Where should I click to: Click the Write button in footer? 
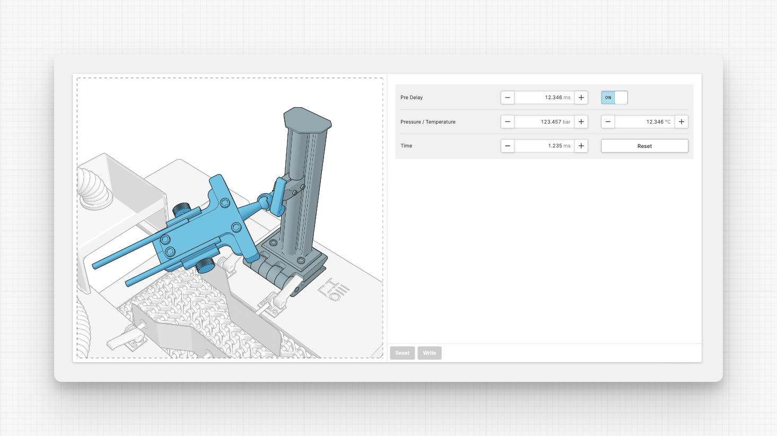coord(429,353)
